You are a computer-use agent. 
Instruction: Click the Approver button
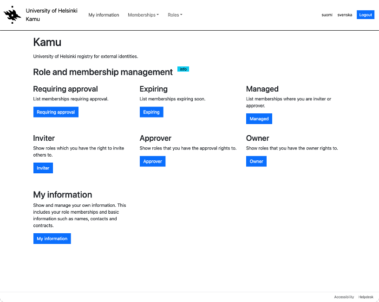[152, 161]
